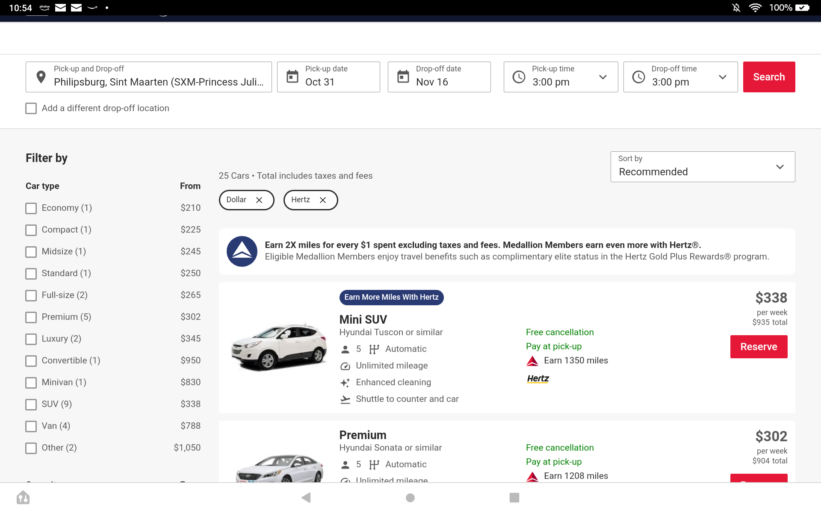Screen dimensions: 821x513
Task: Tap the location pin icon
Action: coord(41,77)
